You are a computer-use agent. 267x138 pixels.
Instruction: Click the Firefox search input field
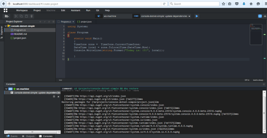(195, 4)
